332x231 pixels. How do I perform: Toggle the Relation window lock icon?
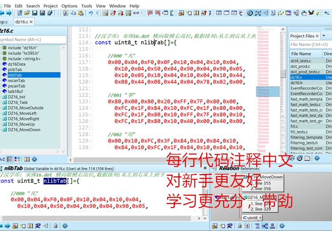pyautogui.click(x=239, y=226)
